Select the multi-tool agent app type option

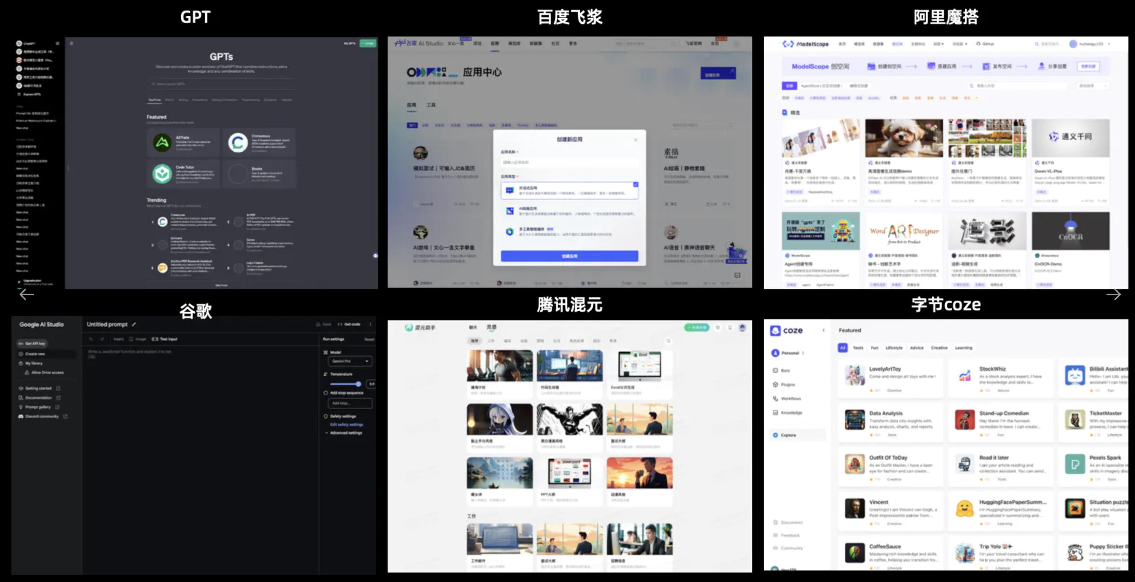coord(569,231)
